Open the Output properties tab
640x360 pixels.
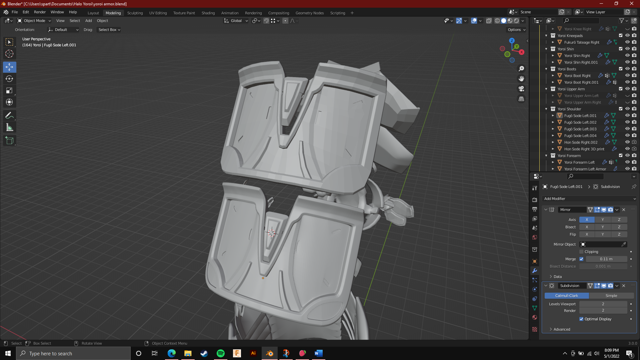tap(535, 209)
